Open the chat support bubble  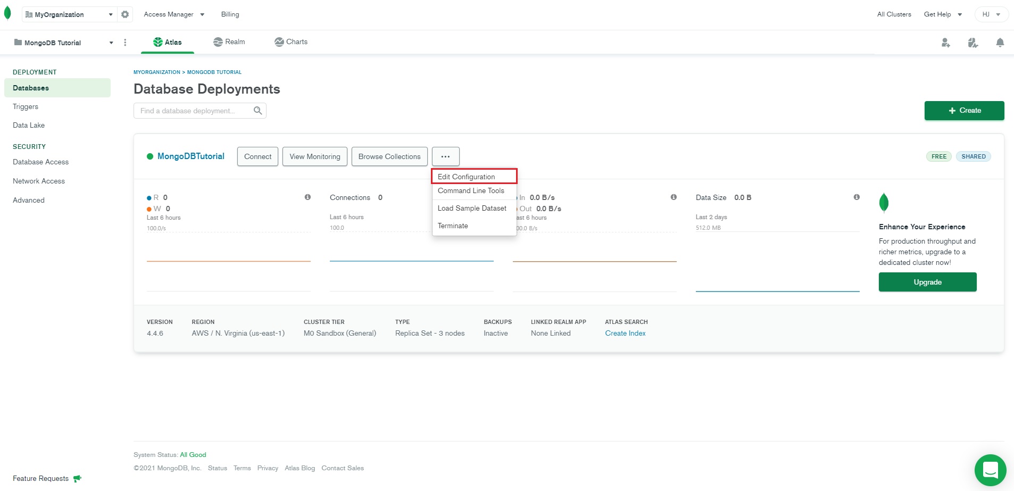tap(990, 470)
